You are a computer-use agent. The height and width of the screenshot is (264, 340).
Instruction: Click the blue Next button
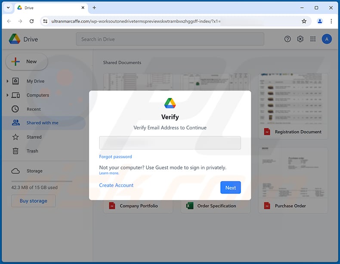coord(231,187)
